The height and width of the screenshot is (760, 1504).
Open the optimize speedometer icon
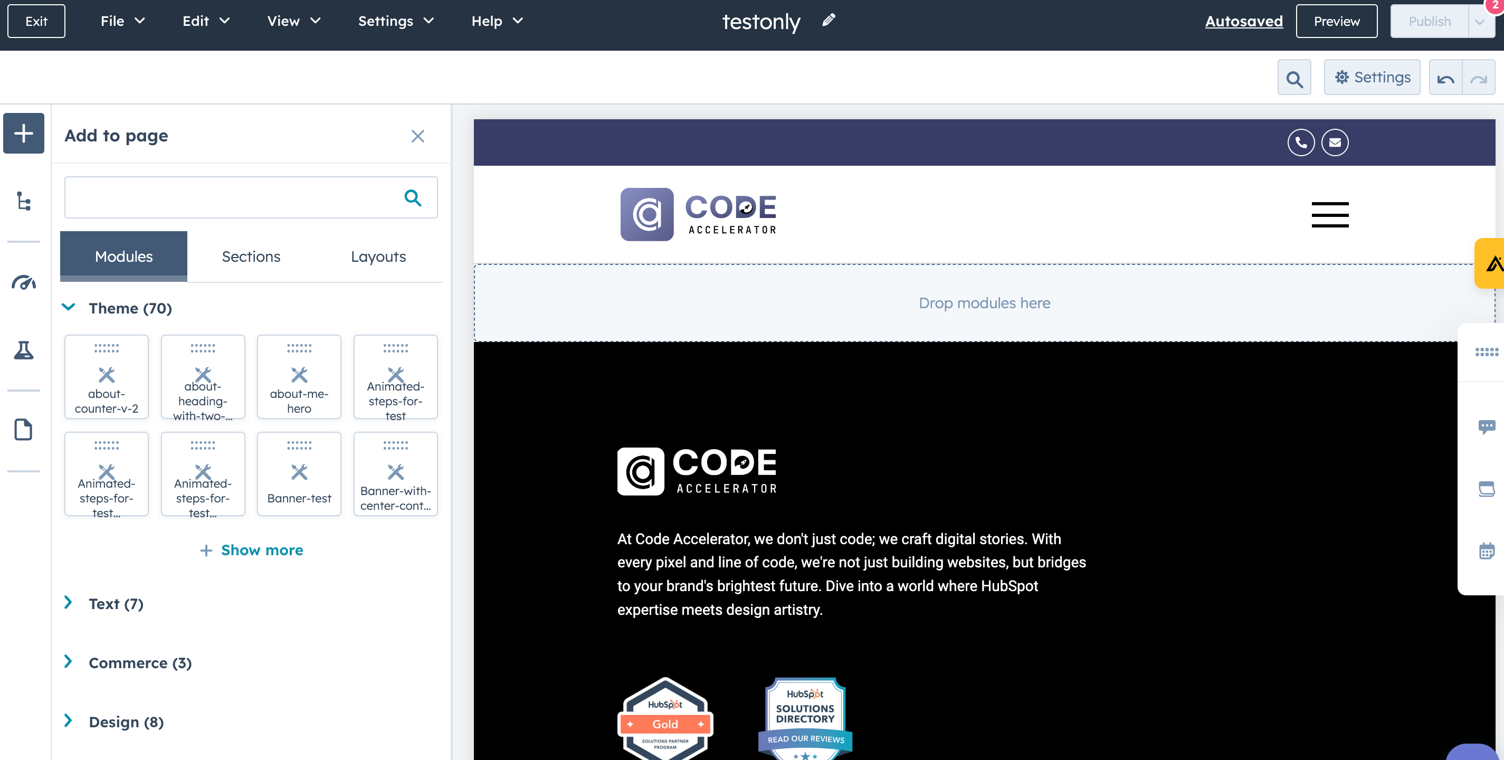23,283
